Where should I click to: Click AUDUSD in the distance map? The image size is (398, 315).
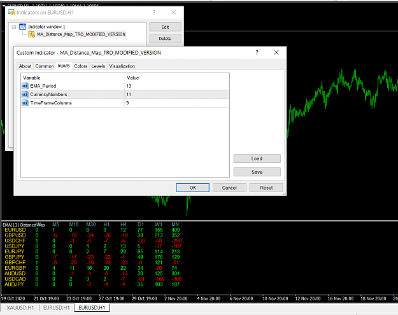[15, 274]
